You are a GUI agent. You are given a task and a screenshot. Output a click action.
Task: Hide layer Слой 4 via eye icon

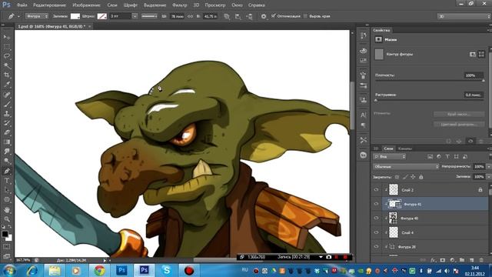[376, 232]
